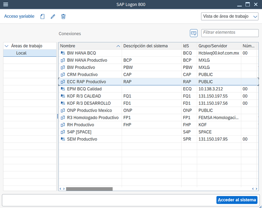Click the Acceso variable link
Viewport: 262px width, 208px height.
point(19,16)
